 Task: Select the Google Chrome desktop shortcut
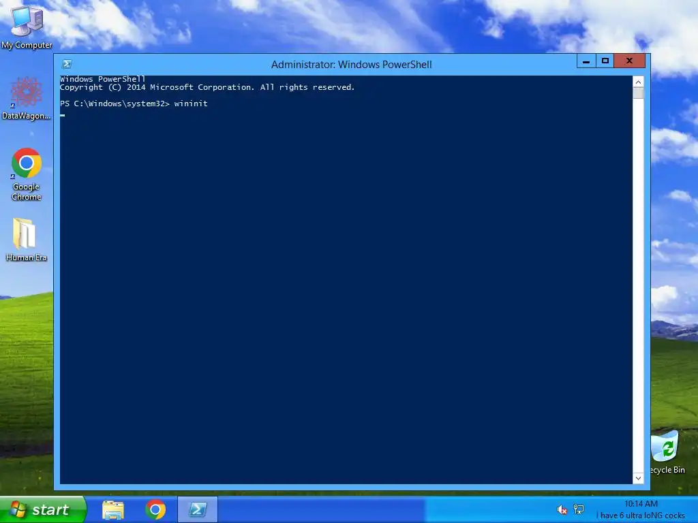coord(27,174)
